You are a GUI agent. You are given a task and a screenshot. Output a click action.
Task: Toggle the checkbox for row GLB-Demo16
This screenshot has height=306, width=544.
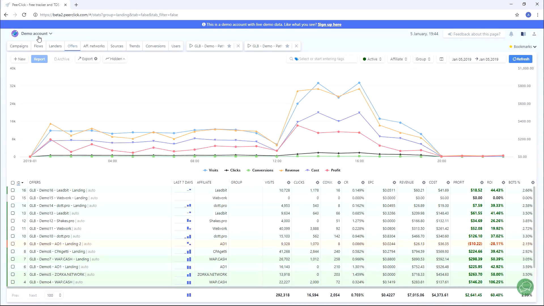13,190
